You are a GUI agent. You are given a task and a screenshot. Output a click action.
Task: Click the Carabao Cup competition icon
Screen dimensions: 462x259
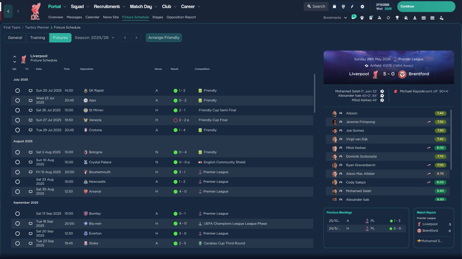point(200,243)
